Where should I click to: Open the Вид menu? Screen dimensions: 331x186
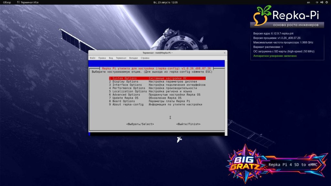[x=111, y=58]
